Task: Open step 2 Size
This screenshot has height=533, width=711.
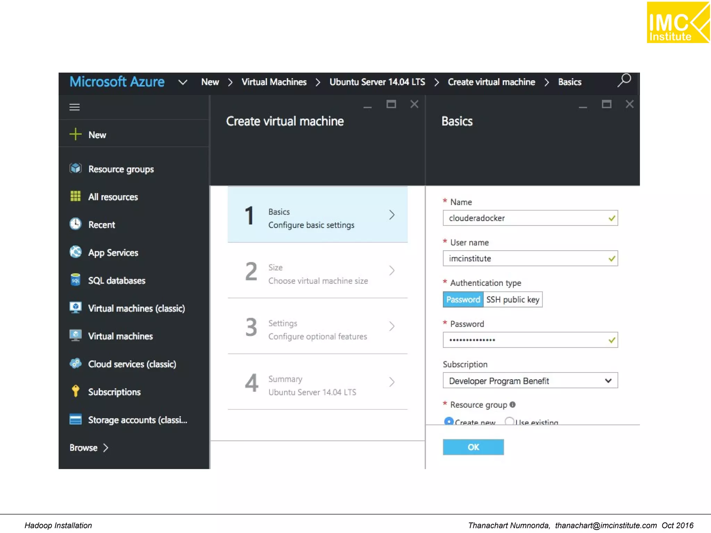Action: (317, 271)
